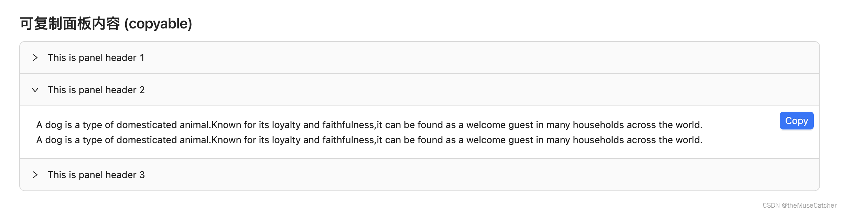Click the empty right side of panel 3 row
This screenshot has width=842, height=211.
[x=482, y=175]
